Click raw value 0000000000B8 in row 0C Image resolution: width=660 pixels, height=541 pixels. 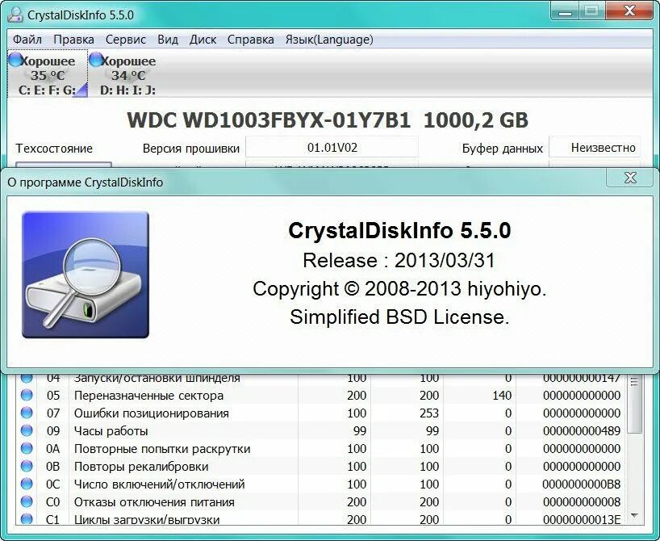[x=582, y=484]
